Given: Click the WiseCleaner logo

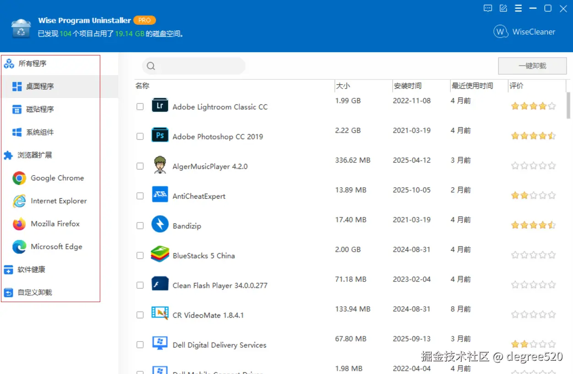Looking at the screenshot, I should pyautogui.click(x=501, y=32).
